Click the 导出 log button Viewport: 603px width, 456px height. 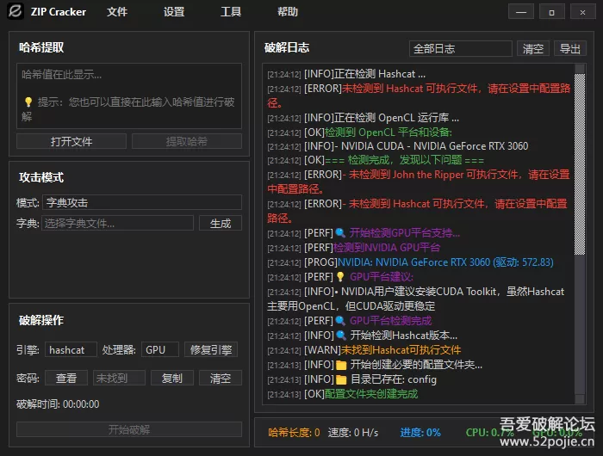click(x=570, y=48)
